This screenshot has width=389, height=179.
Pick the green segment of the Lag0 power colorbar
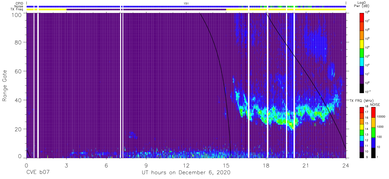click(362, 52)
